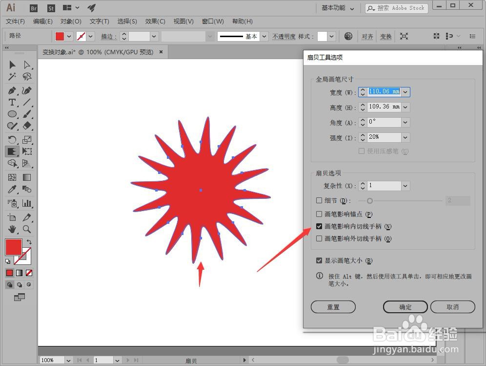
Task: Enable 画笔影响锚点 (P) checkbox
Action: click(319, 214)
